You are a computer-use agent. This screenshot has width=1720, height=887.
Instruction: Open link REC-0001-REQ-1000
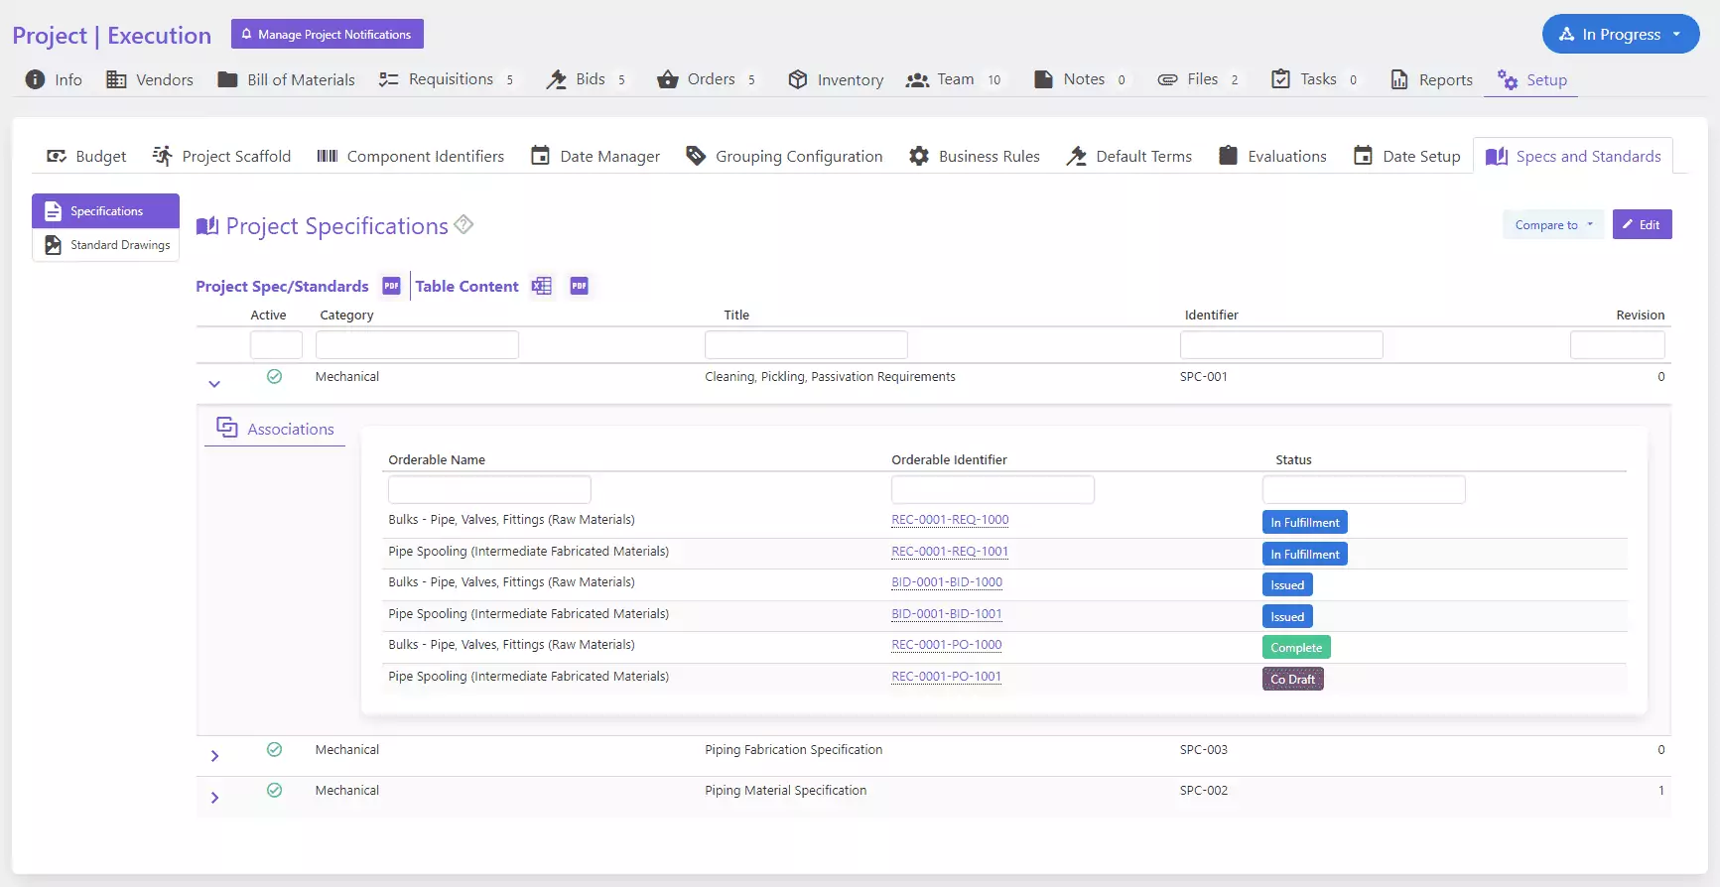(950, 519)
